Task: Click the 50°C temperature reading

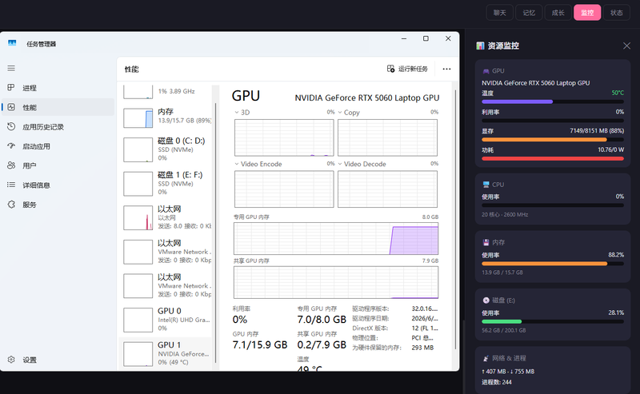Action: (x=618, y=93)
